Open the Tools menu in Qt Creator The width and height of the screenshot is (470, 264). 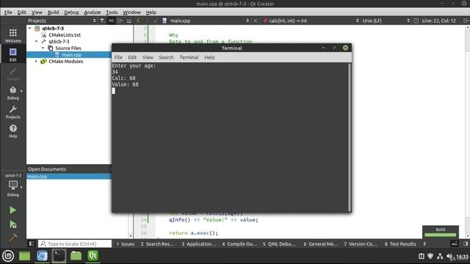click(x=112, y=12)
